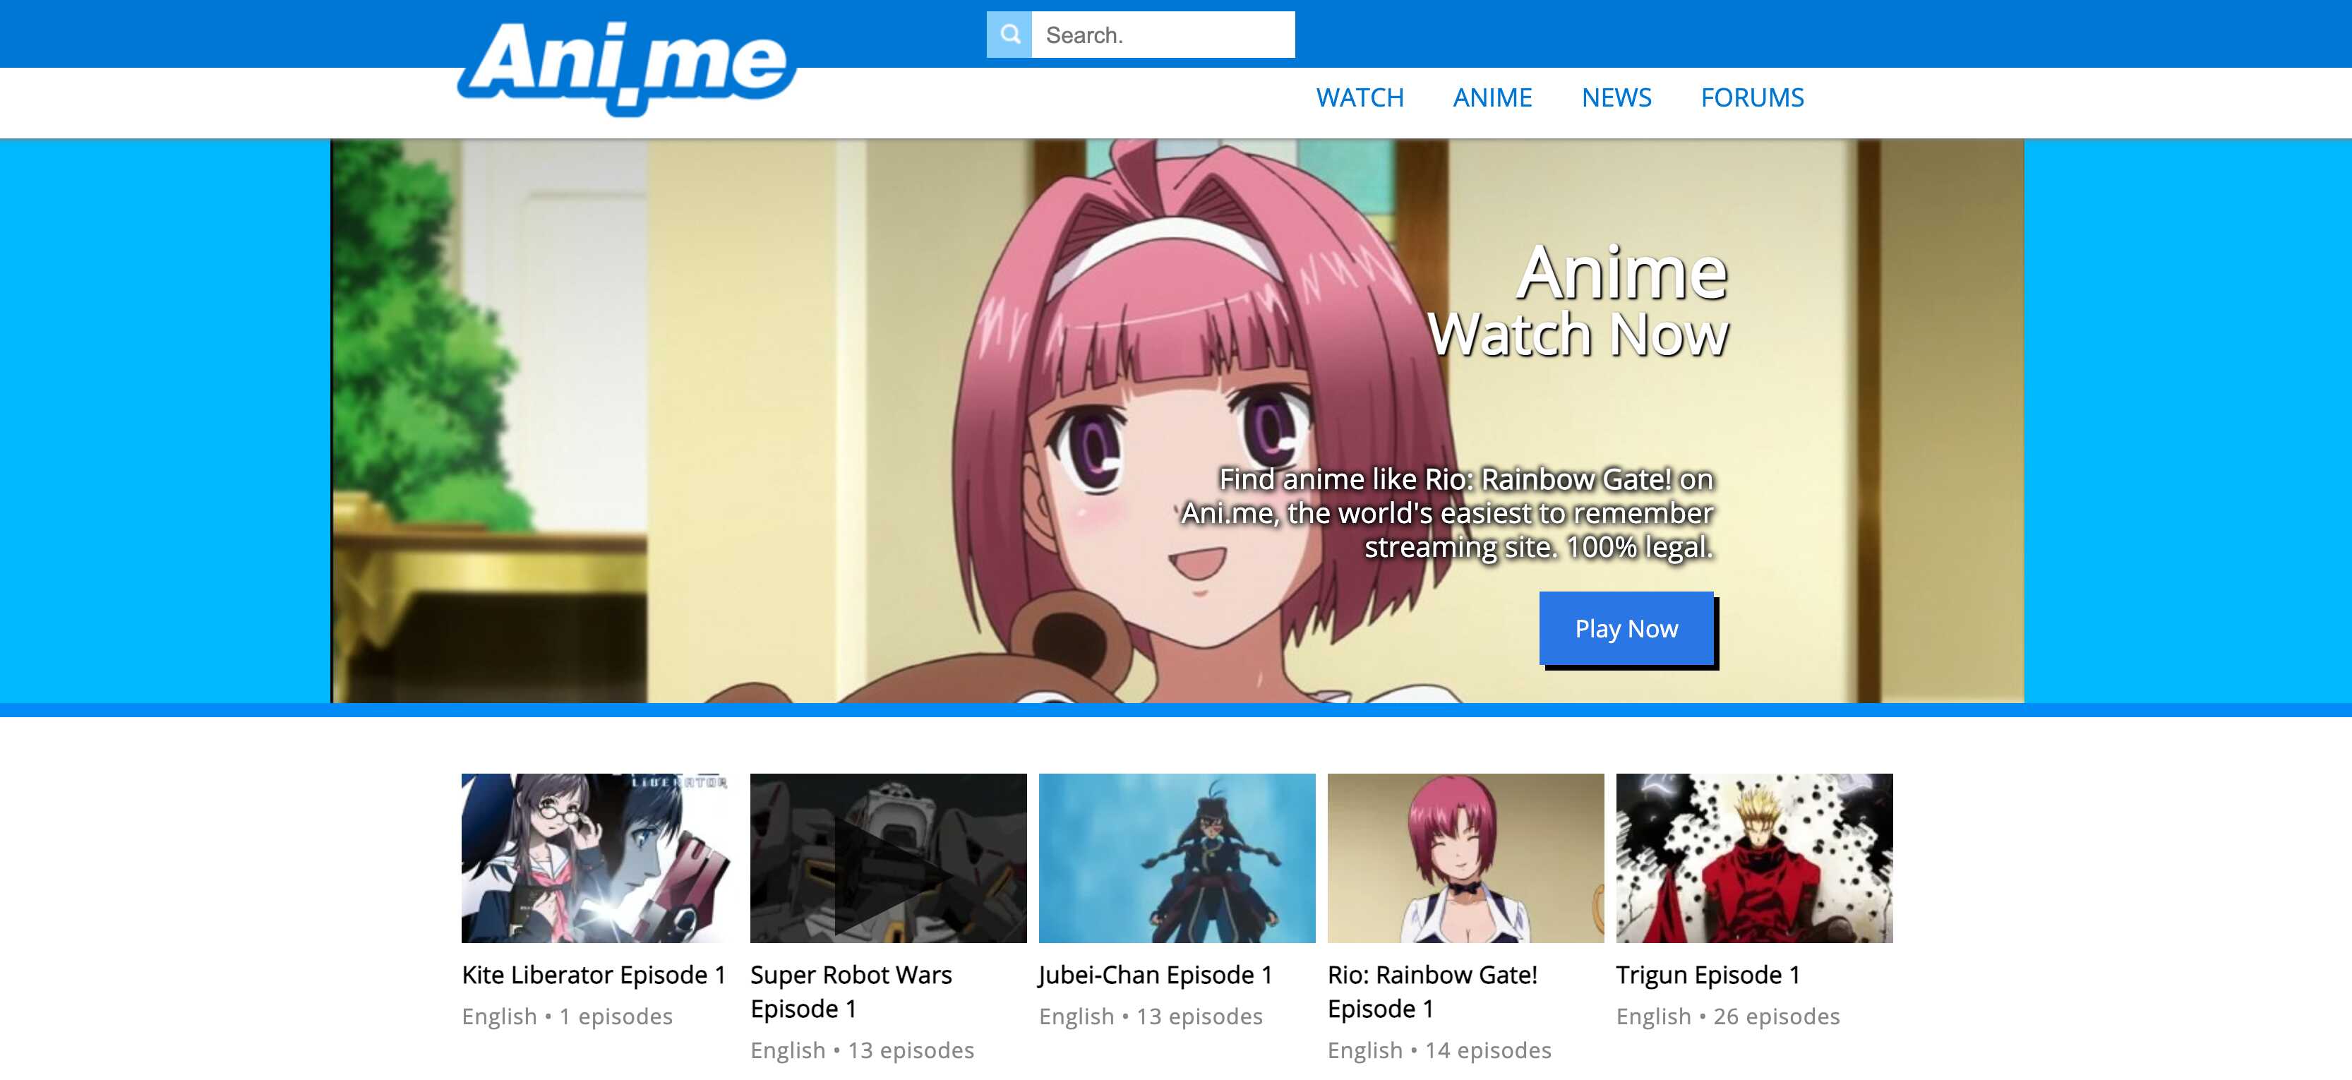Click the Ani.me logo
2352x1080 pixels.
point(626,66)
